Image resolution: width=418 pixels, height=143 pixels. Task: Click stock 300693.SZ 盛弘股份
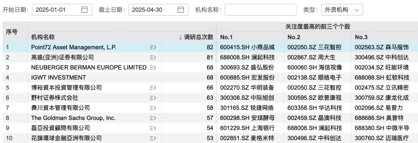click(x=247, y=68)
